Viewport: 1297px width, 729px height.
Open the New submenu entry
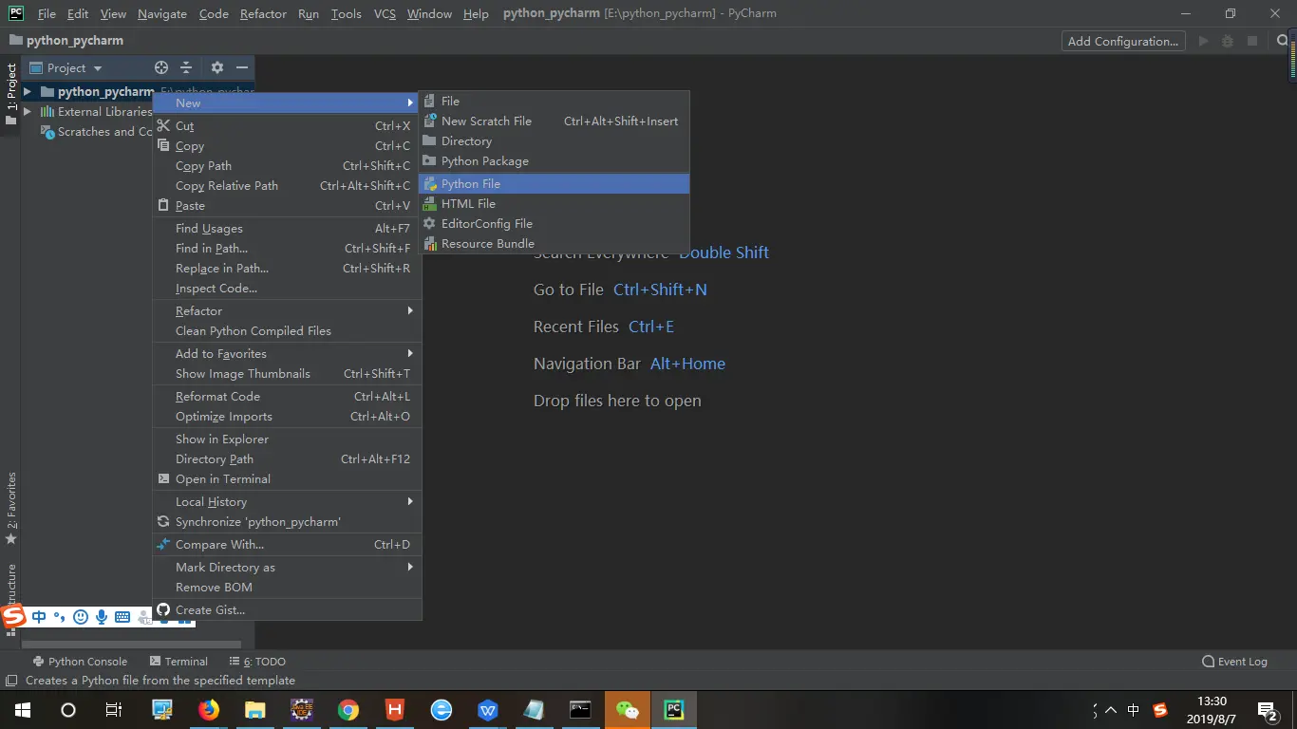click(x=287, y=103)
